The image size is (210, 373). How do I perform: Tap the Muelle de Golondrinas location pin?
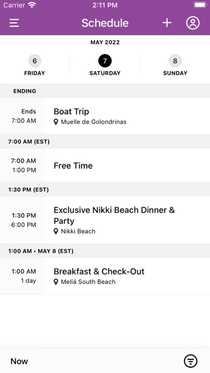click(x=56, y=122)
